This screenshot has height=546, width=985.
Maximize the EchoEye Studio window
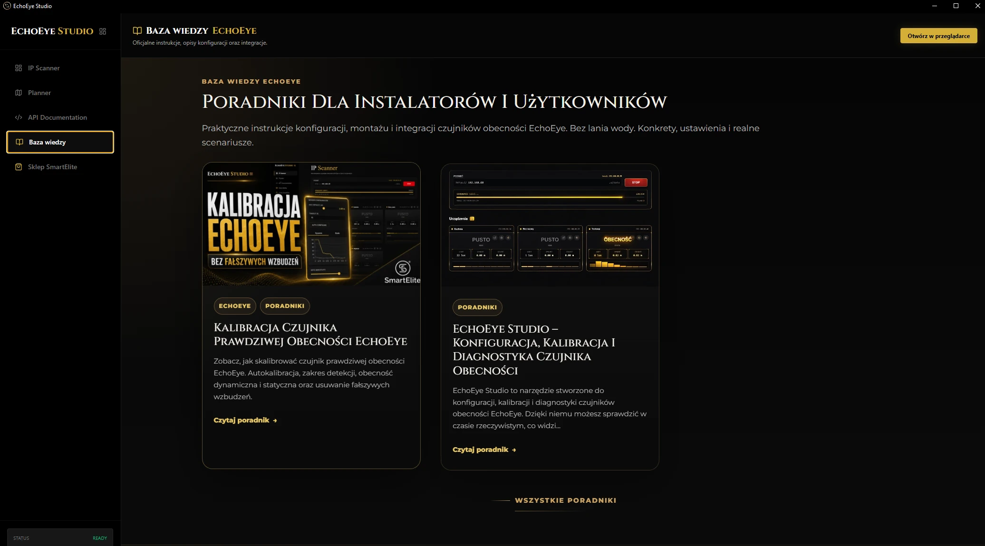[956, 6]
